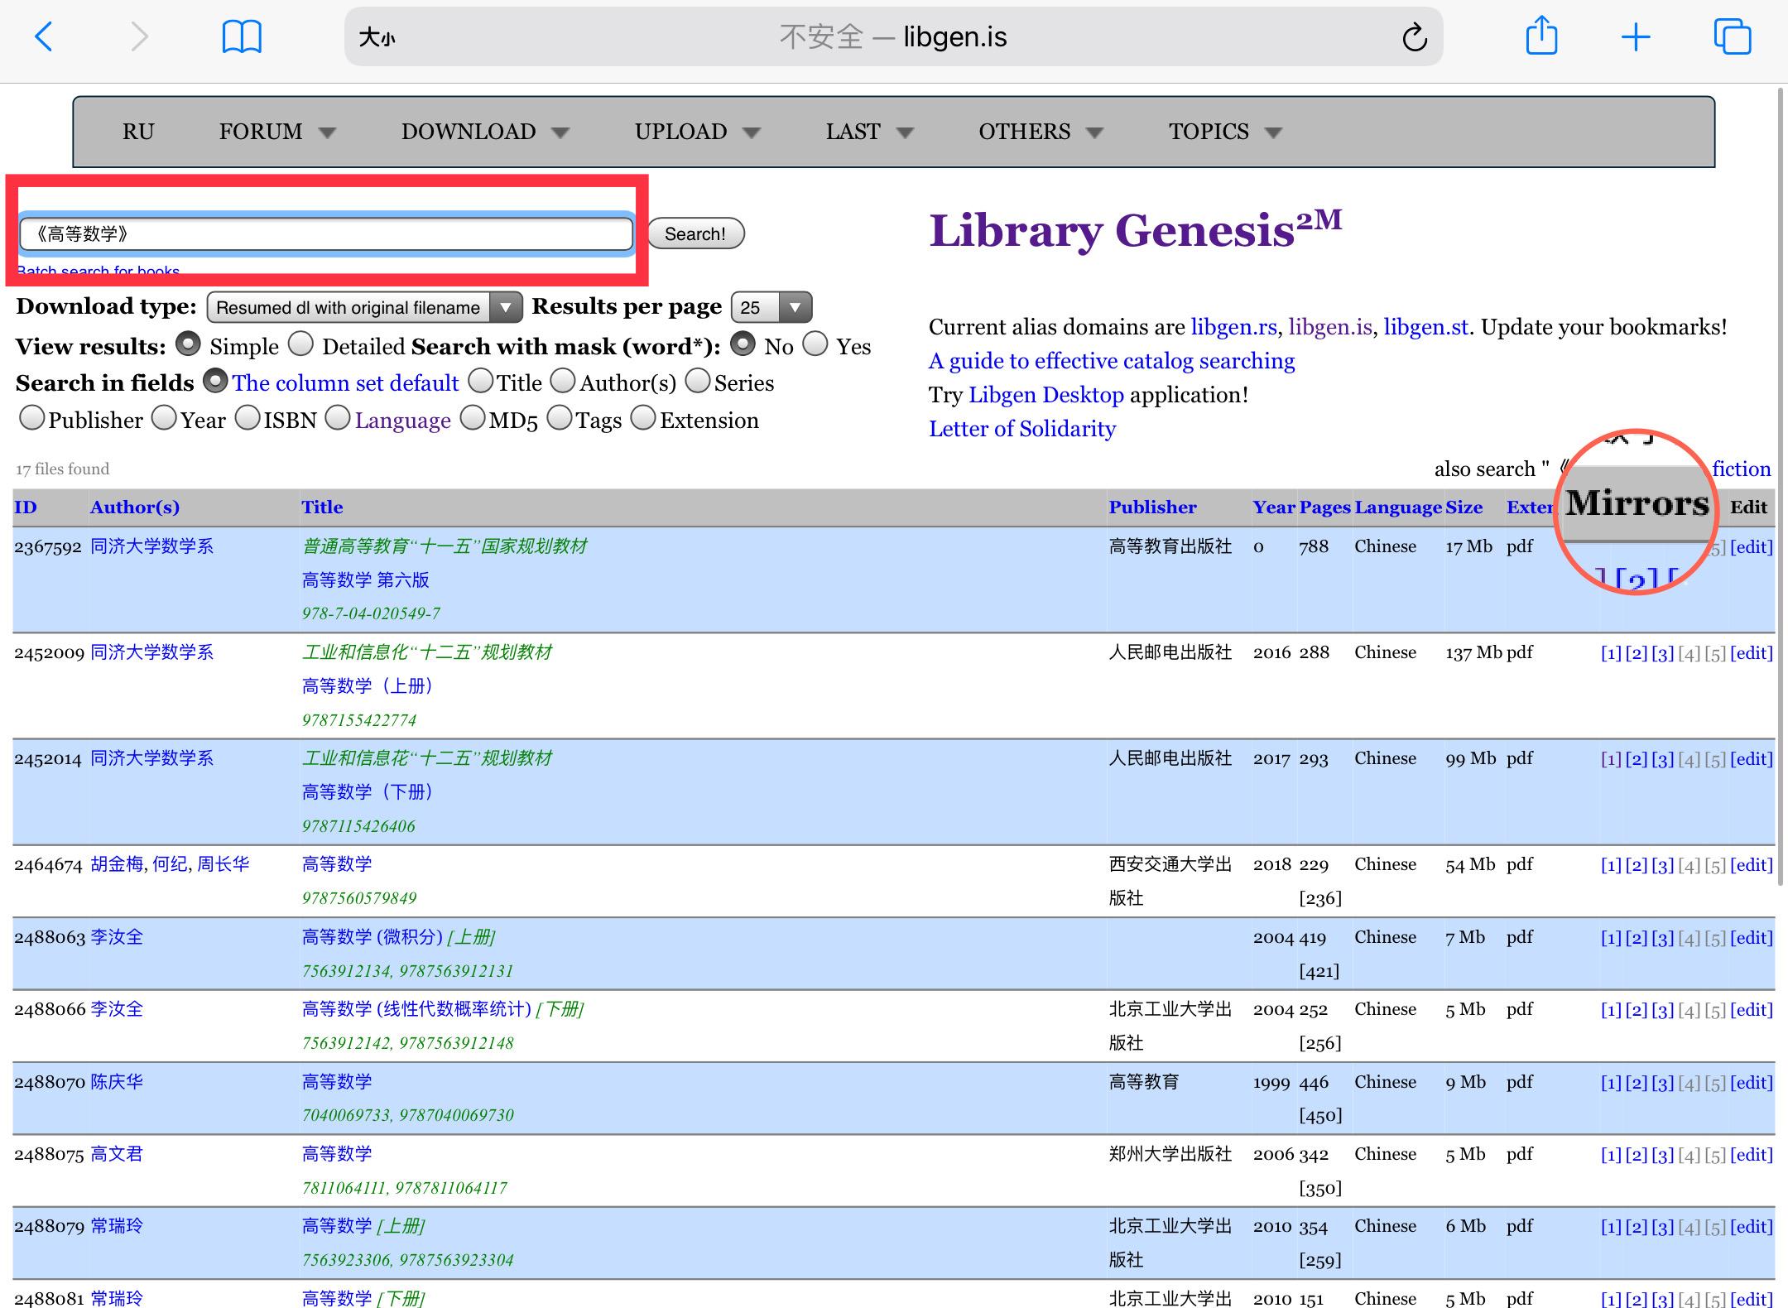
Task: Open the Download type dropdown
Action: 364,307
